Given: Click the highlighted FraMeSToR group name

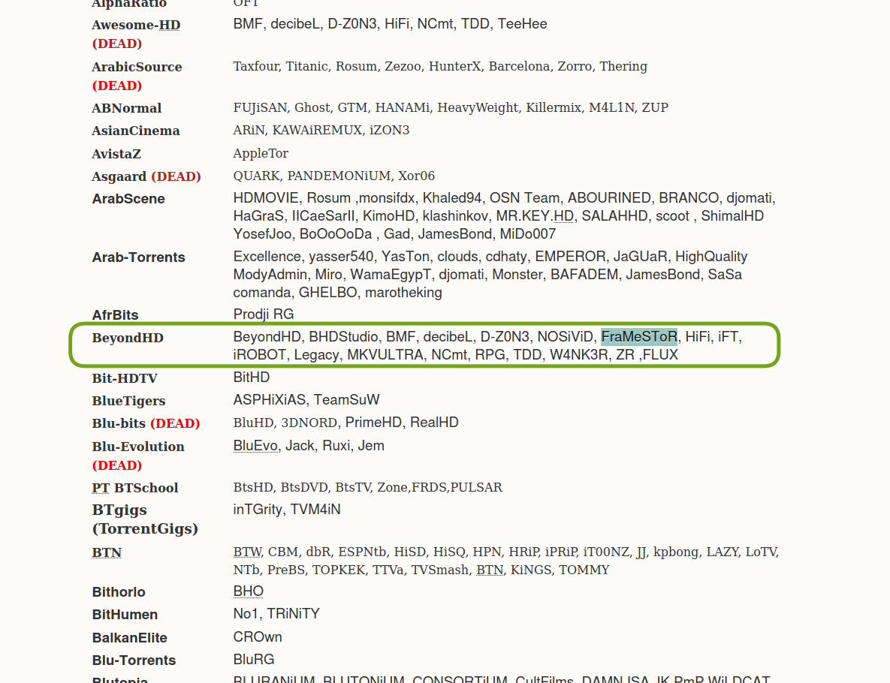Looking at the screenshot, I should coord(639,337).
